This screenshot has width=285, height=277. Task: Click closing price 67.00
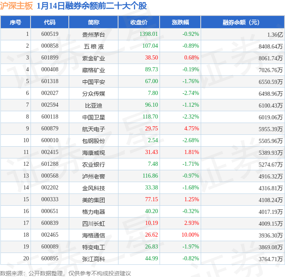coord(151,81)
